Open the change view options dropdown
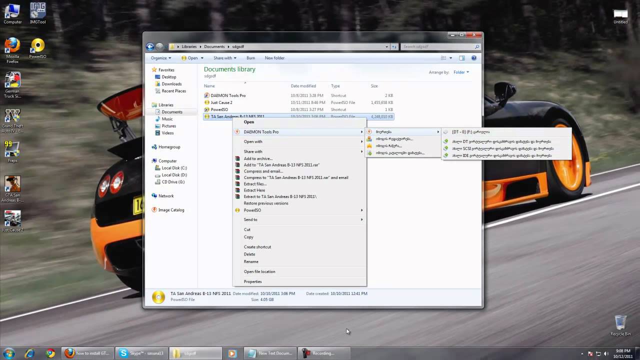 450,58
